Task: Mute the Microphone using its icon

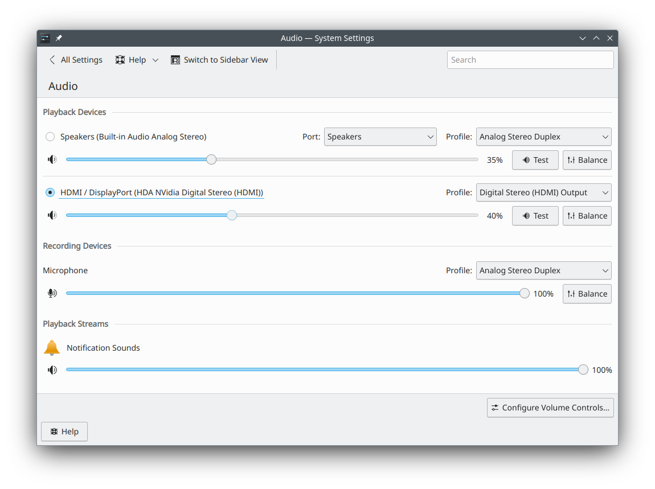Action: 52,294
